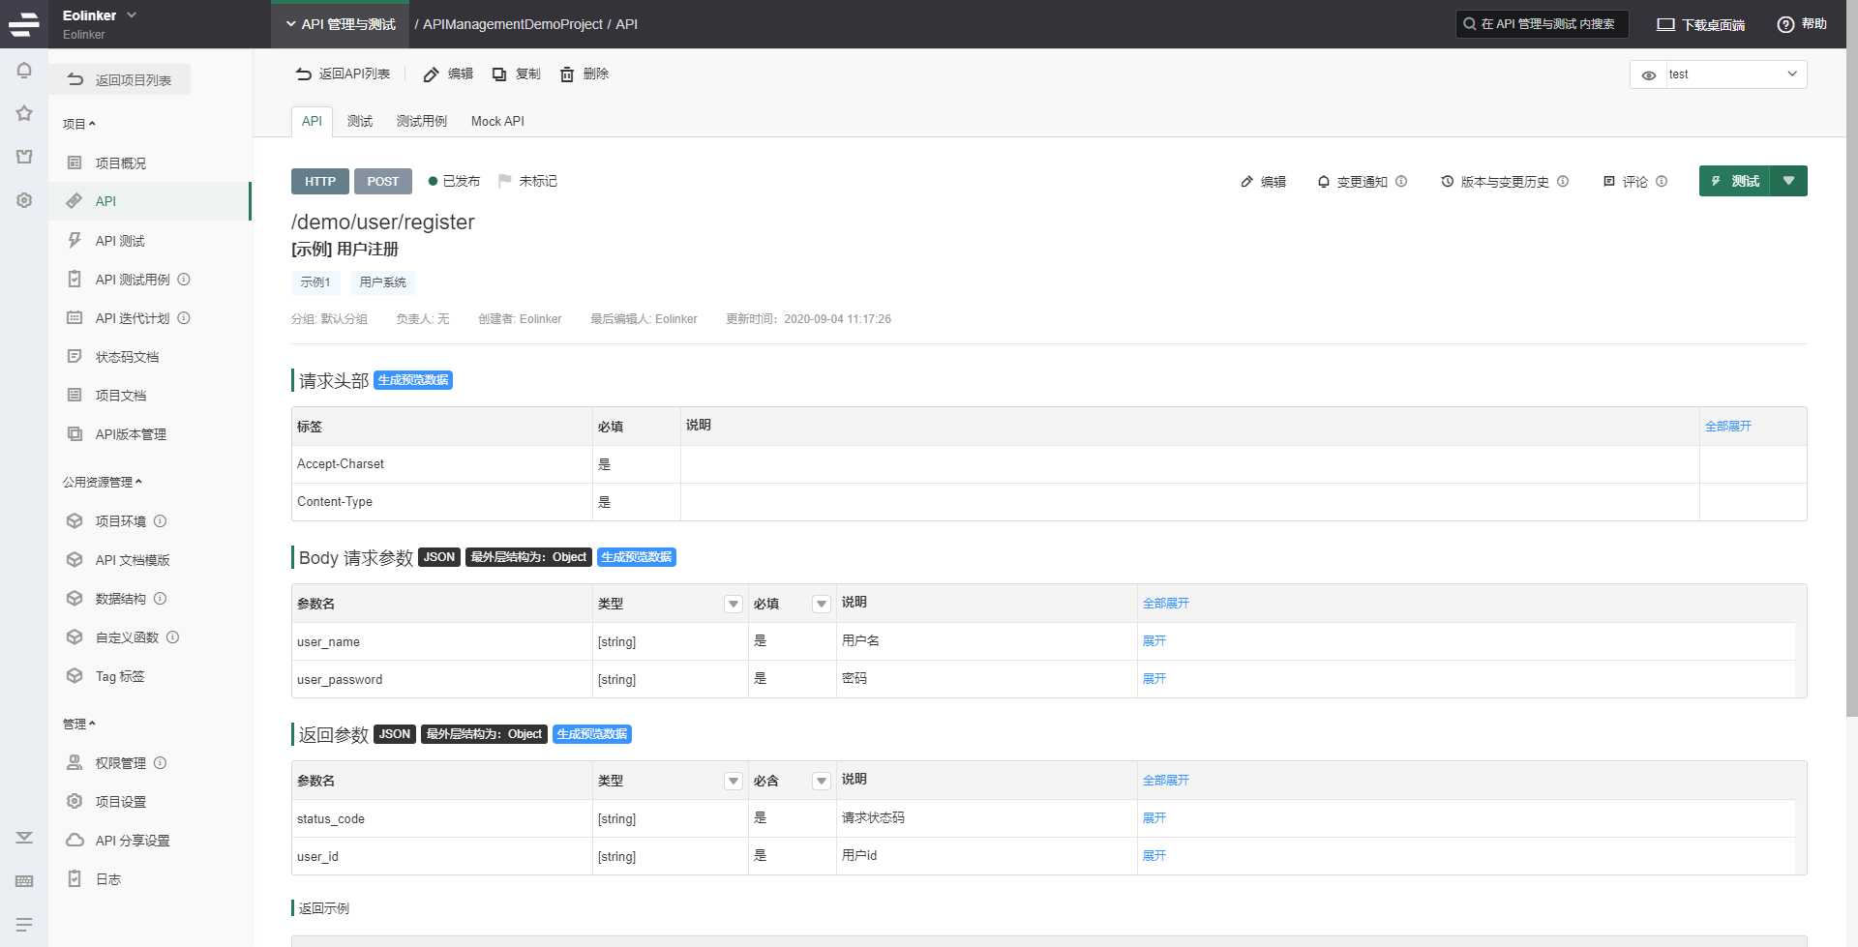Open notifications bell in far-left rail
The height and width of the screenshot is (947, 1858).
pyautogui.click(x=24, y=71)
